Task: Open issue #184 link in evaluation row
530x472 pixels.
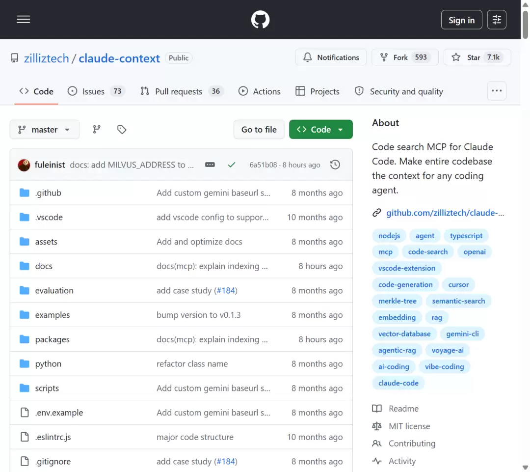Action: coord(226,290)
